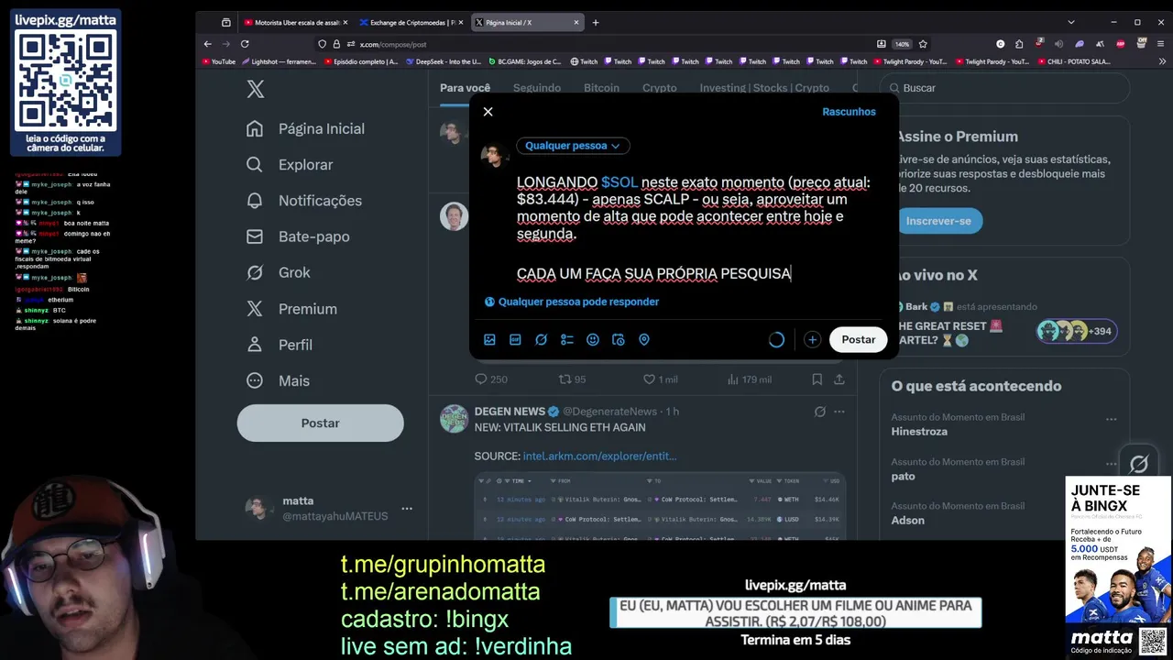Click the X logo in sidebar
Viewport: 1173px width, 660px height.
pos(255,89)
